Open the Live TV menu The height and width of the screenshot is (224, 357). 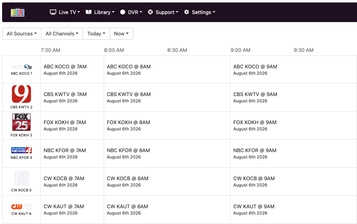click(x=65, y=12)
